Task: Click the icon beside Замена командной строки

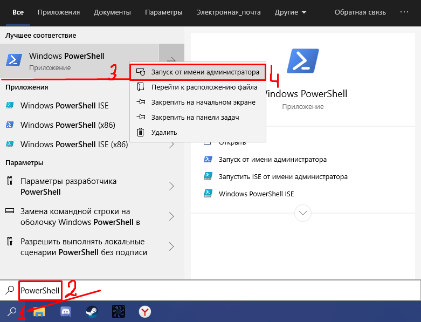Action: [x=10, y=211]
